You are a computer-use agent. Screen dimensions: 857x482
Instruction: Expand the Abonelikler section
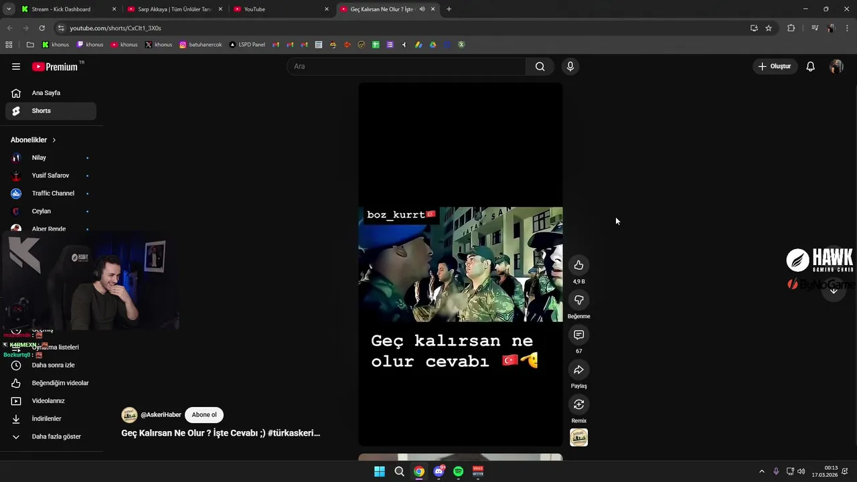pyautogui.click(x=33, y=140)
